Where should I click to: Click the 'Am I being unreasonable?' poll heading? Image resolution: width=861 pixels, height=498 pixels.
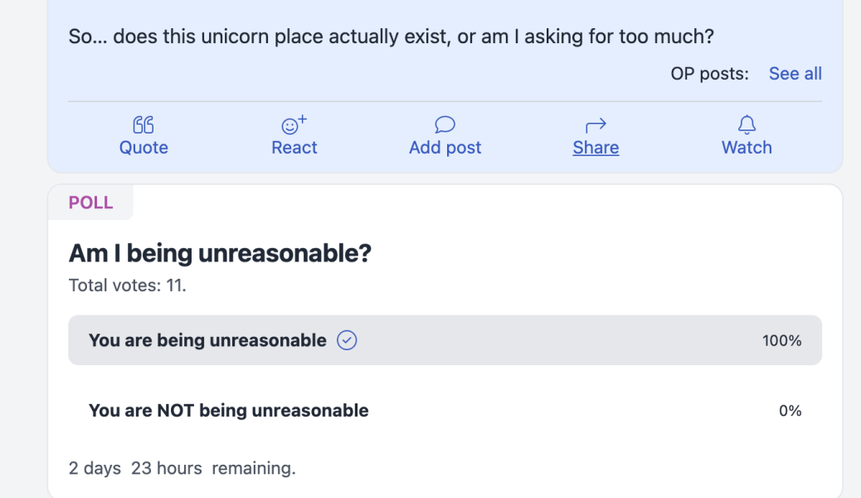[x=220, y=253]
